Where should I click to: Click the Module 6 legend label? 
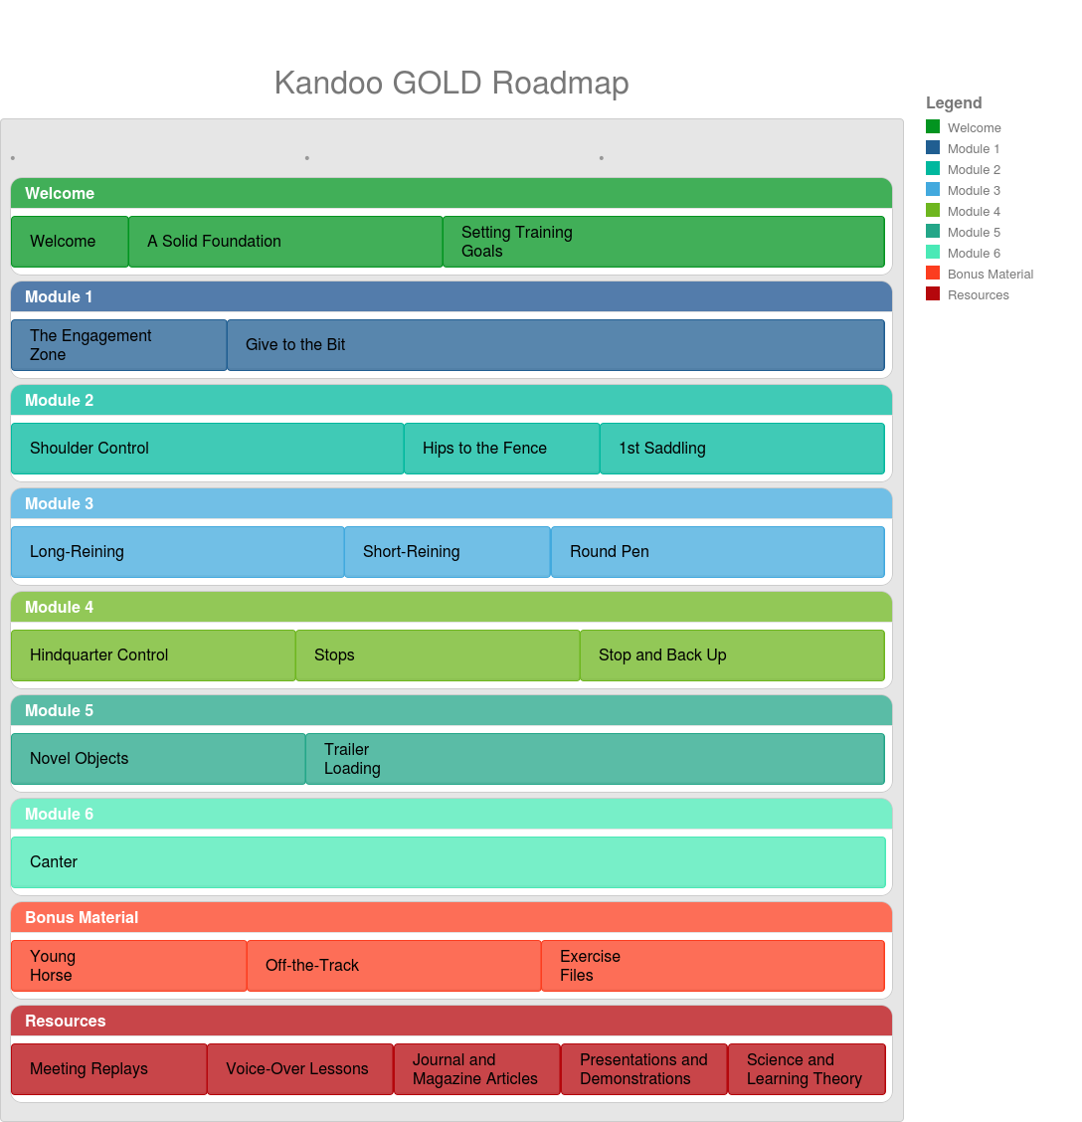click(974, 254)
